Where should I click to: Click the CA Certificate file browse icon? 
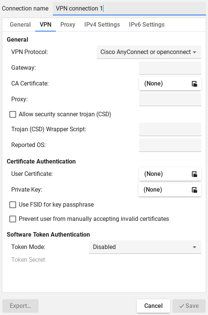point(195,84)
